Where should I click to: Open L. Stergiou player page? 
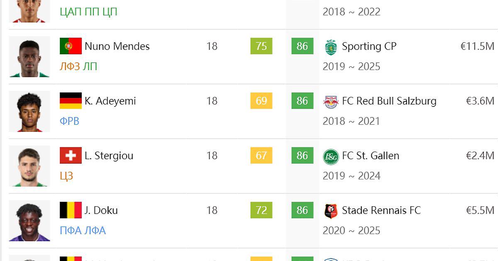109,155
